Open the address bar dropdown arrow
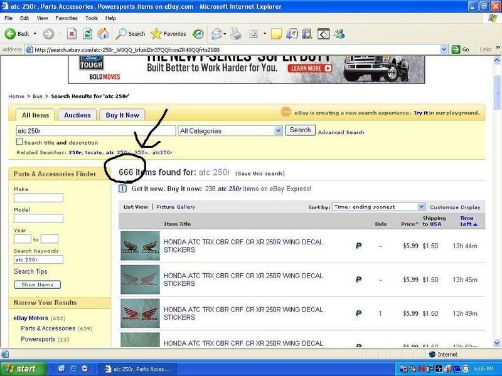The height and width of the screenshot is (376, 502). [x=444, y=50]
